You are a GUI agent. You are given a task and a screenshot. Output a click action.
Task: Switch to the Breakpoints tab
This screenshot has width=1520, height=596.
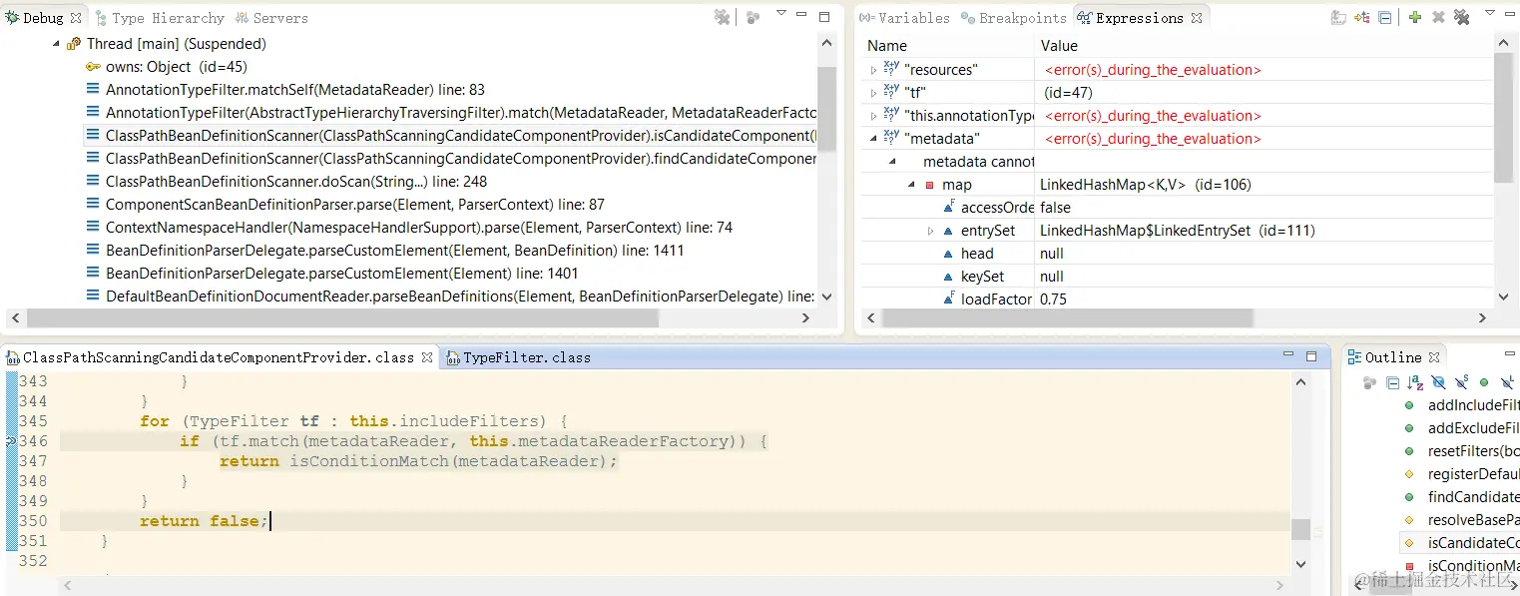tap(1014, 18)
